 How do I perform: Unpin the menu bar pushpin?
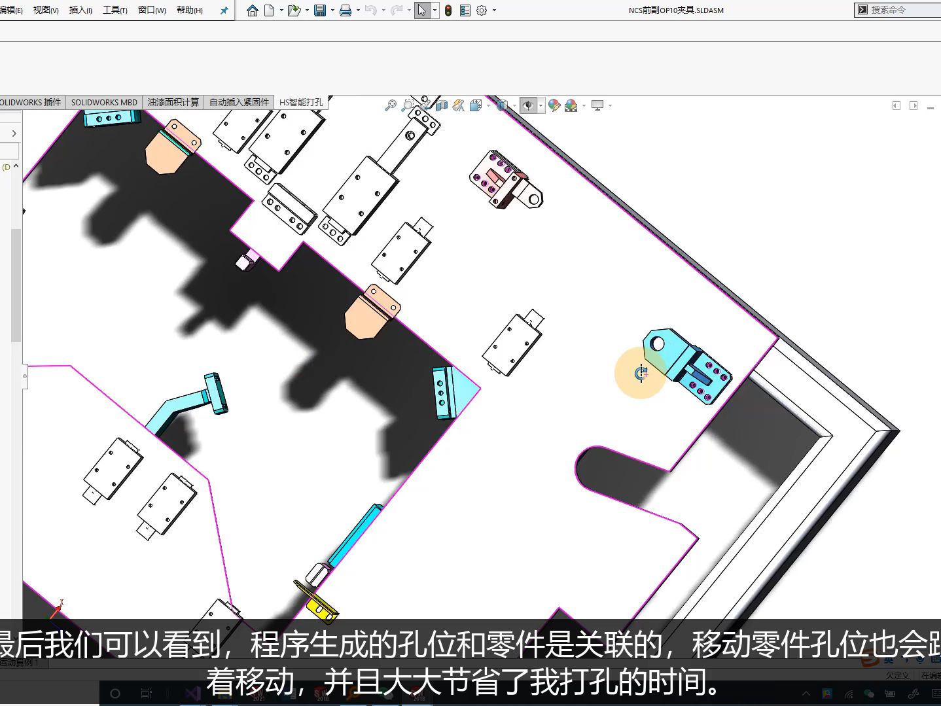click(224, 10)
